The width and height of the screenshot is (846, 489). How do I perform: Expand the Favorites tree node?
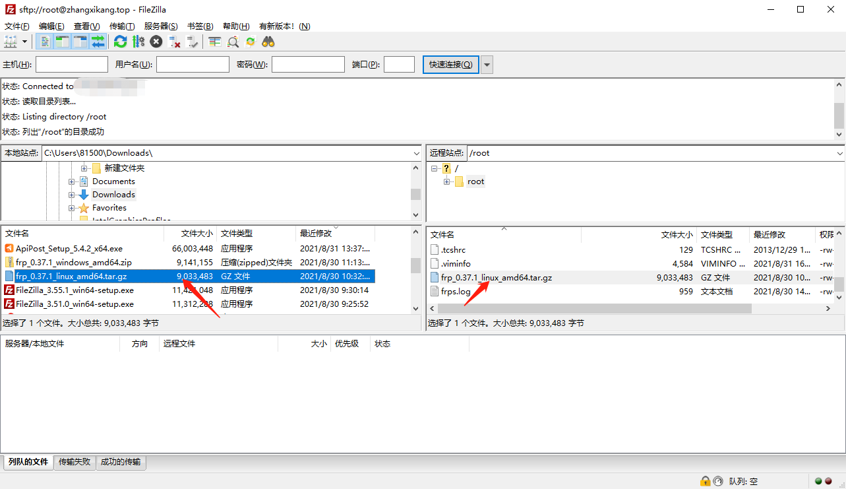(72, 208)
